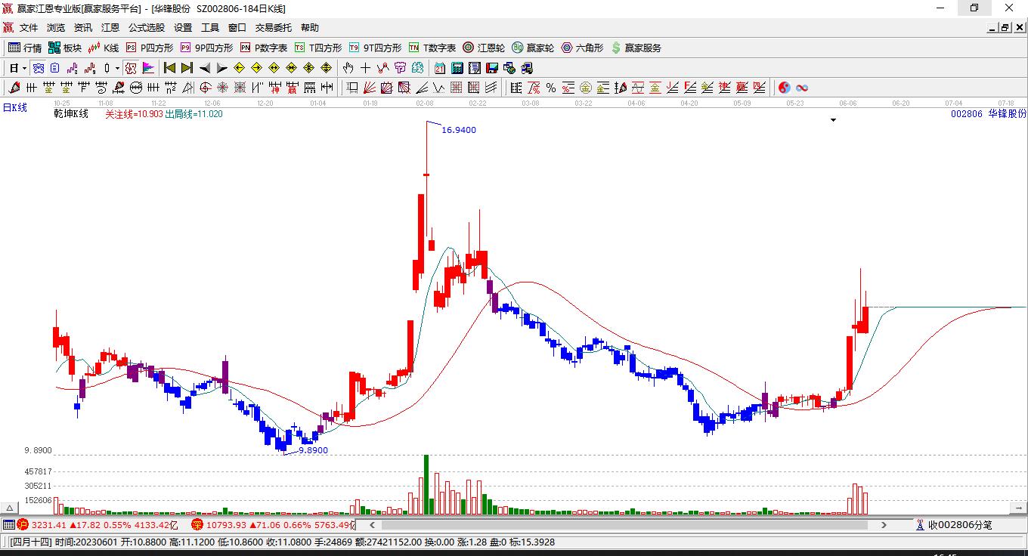Open the 窗口 menu

[x=237, y=28]
